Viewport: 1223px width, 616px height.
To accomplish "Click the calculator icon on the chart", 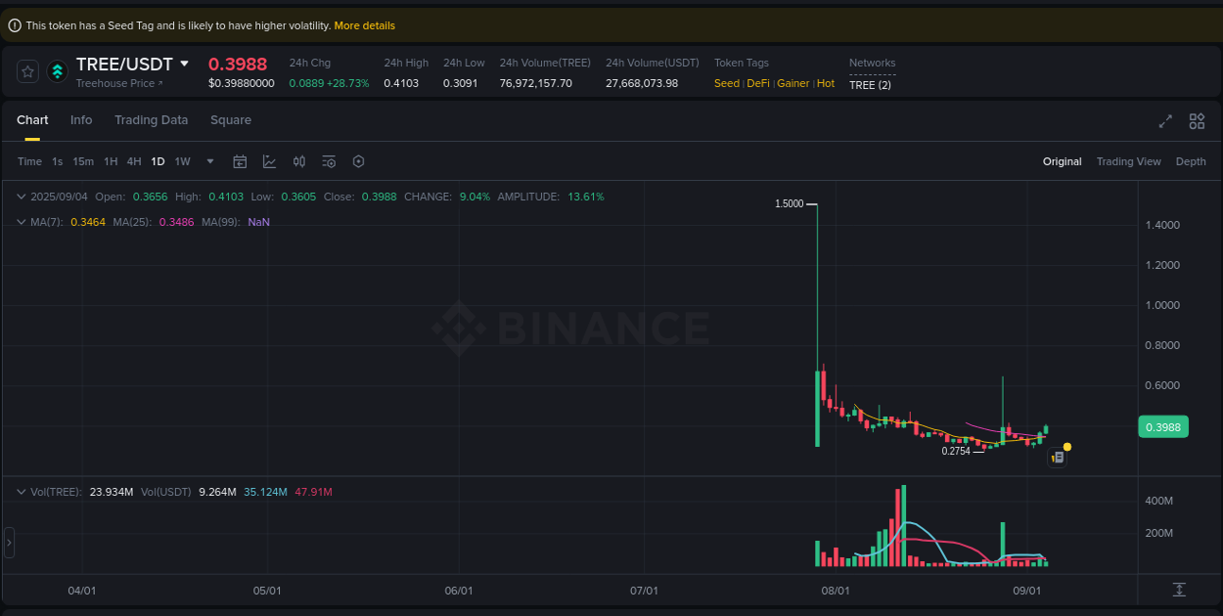I will pos(1057,457).
